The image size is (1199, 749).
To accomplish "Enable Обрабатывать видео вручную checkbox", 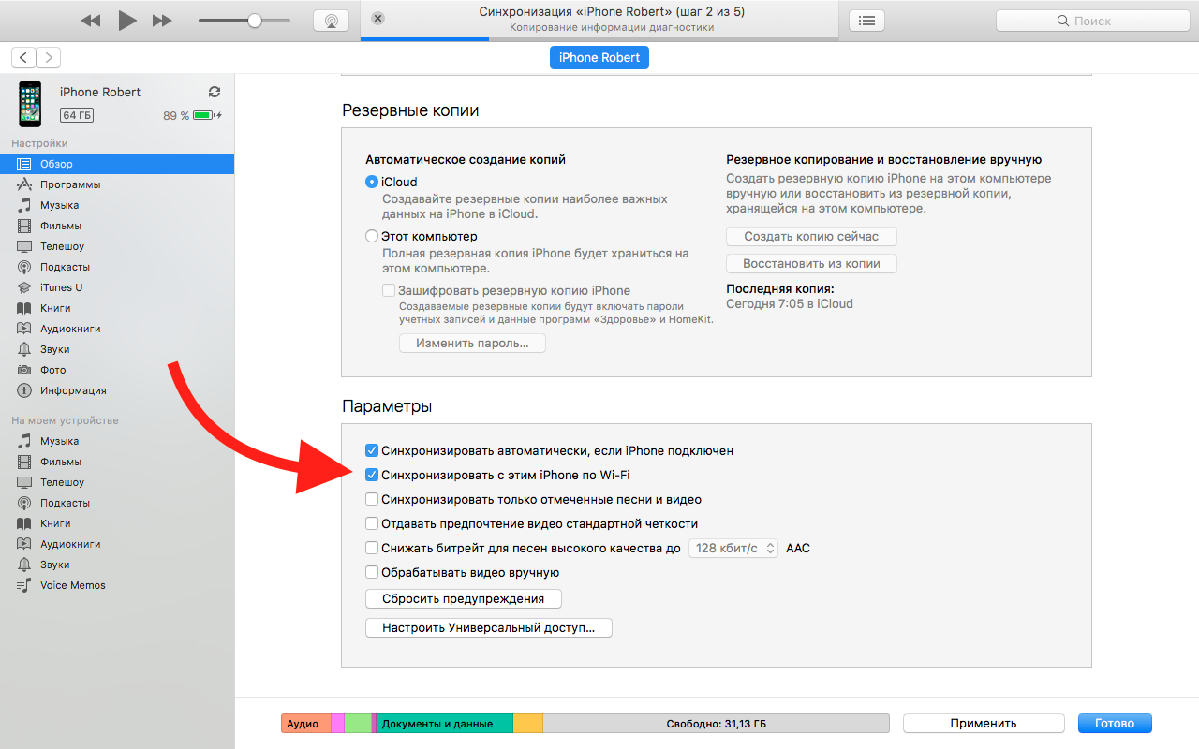I will (372, 572).
